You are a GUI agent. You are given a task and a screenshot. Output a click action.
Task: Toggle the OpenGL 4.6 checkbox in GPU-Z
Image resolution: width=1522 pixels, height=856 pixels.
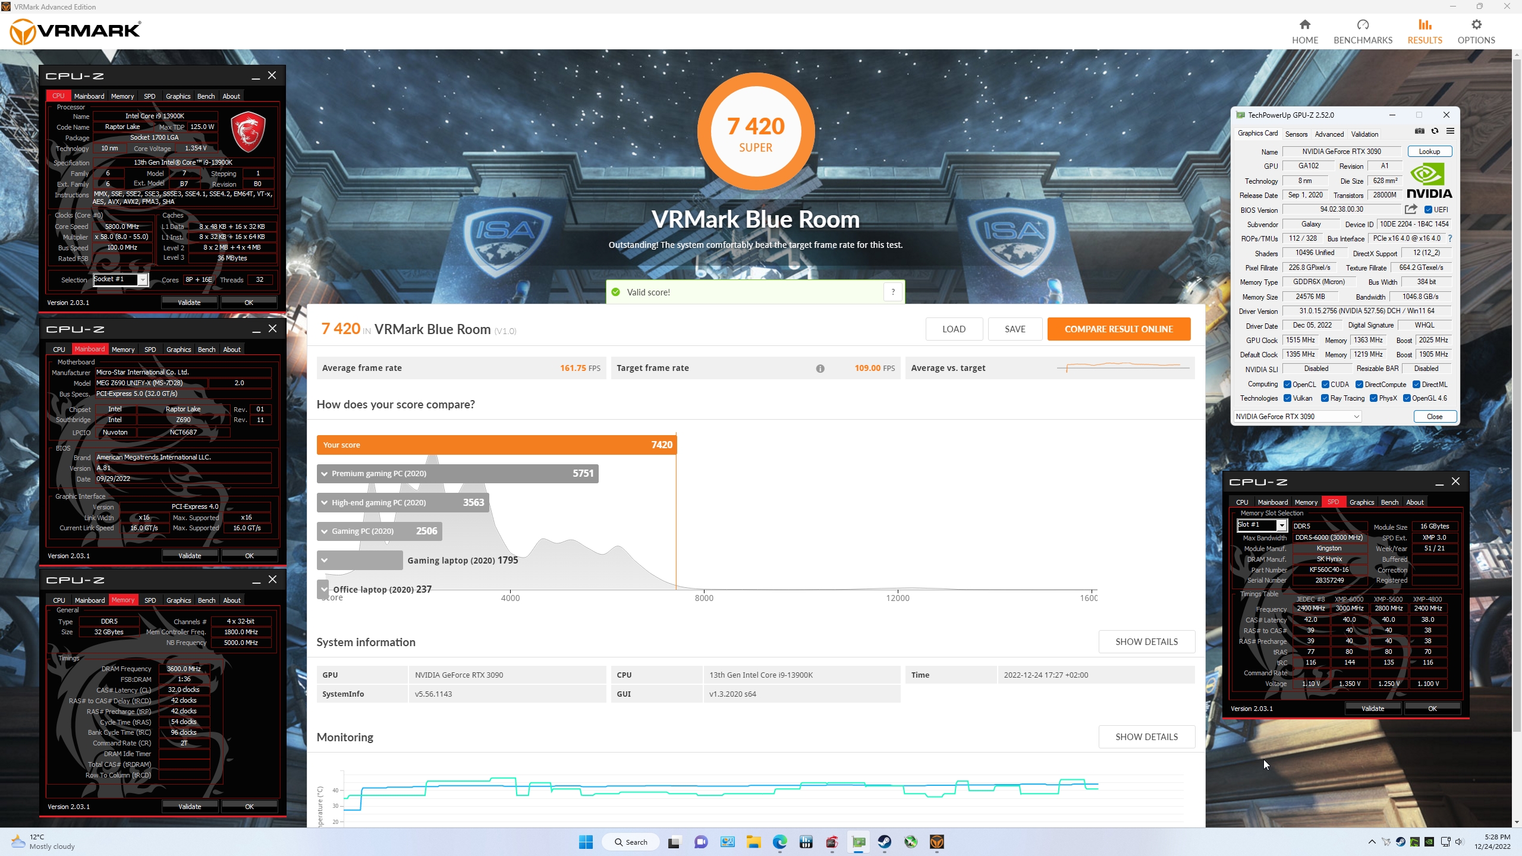[x=1407, y=398]
